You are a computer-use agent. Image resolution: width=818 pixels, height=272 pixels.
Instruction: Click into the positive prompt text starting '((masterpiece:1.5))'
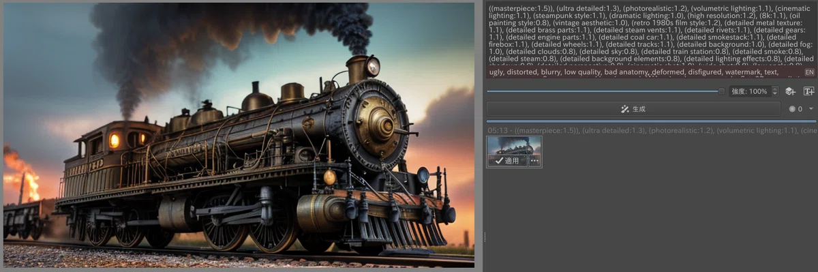[651, 34]
